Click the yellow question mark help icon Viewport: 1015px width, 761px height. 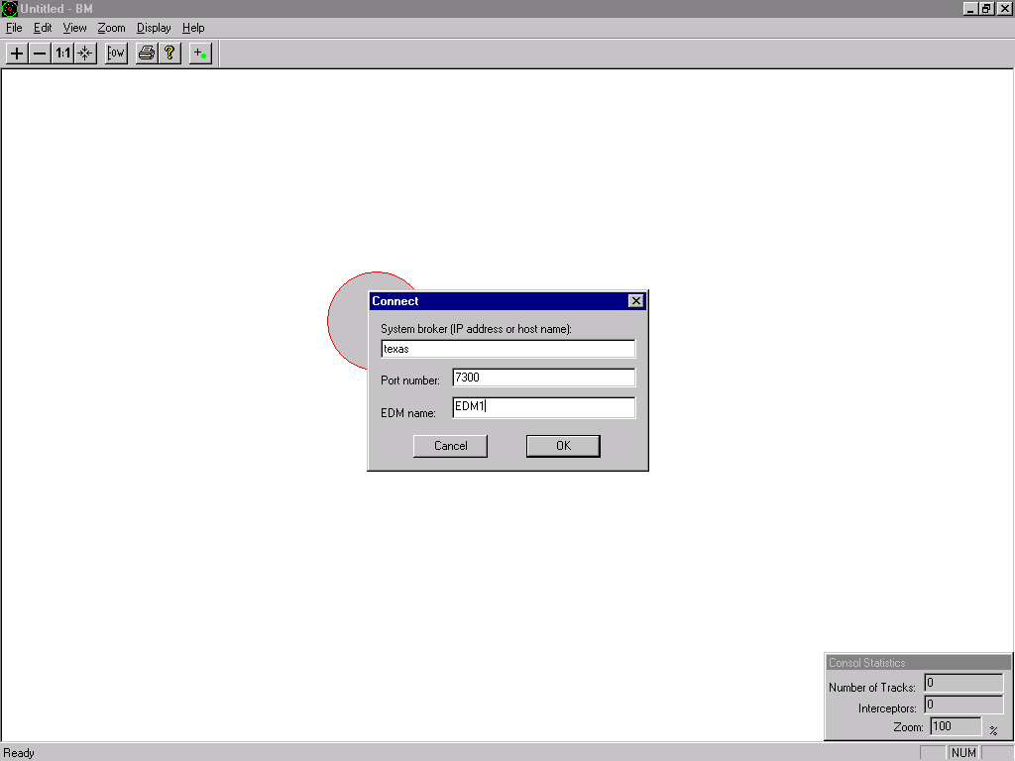169,54
